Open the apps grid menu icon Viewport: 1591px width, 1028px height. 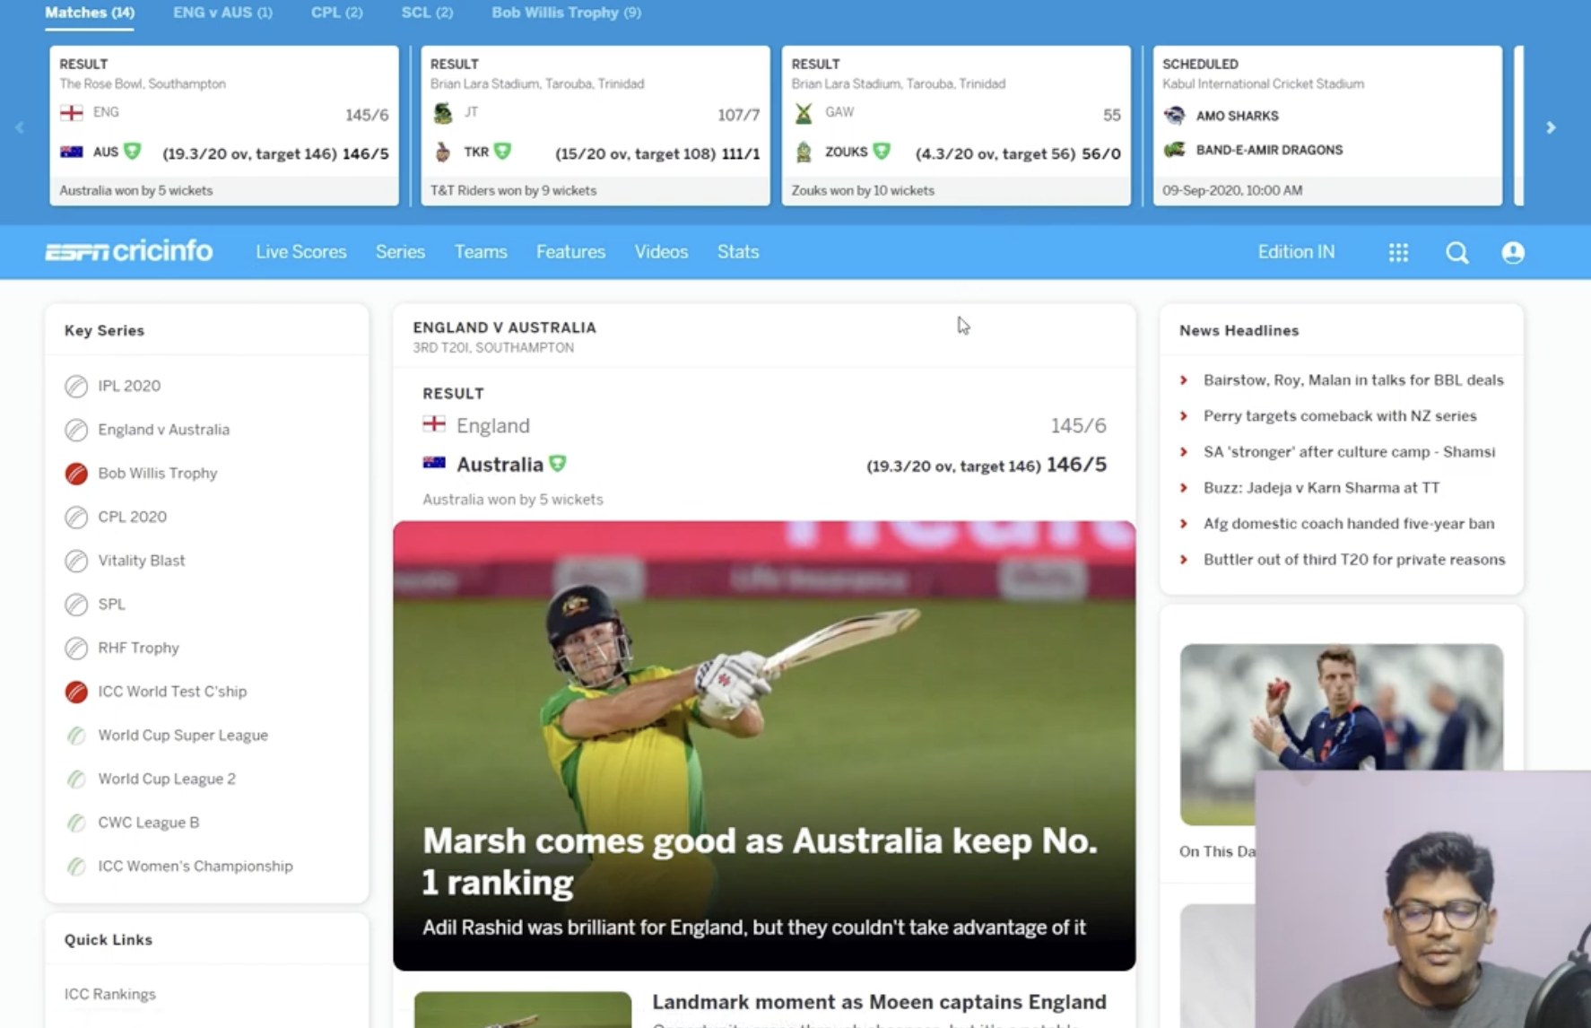click(1398, 253)
